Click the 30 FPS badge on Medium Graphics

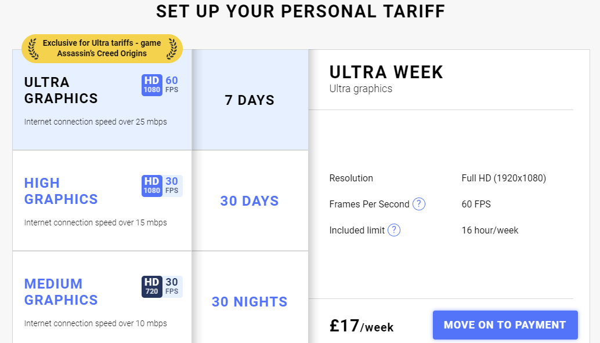pos(172,286)
